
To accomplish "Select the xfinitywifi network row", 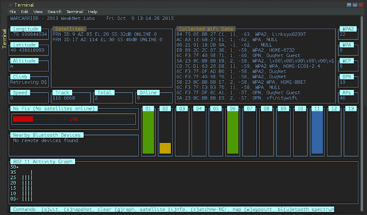I will point(237,98).
